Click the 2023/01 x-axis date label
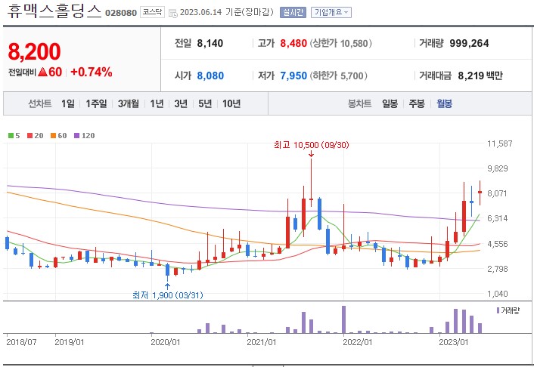Screen dimensions: 534x367 pyautogui.click(x=454, y=342)
